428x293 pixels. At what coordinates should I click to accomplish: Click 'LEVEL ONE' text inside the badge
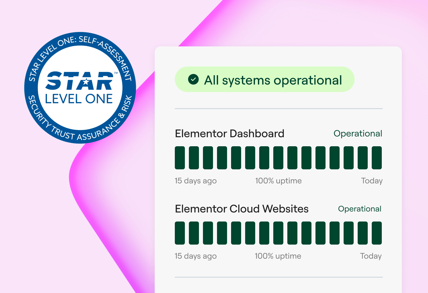click(79, 99)
